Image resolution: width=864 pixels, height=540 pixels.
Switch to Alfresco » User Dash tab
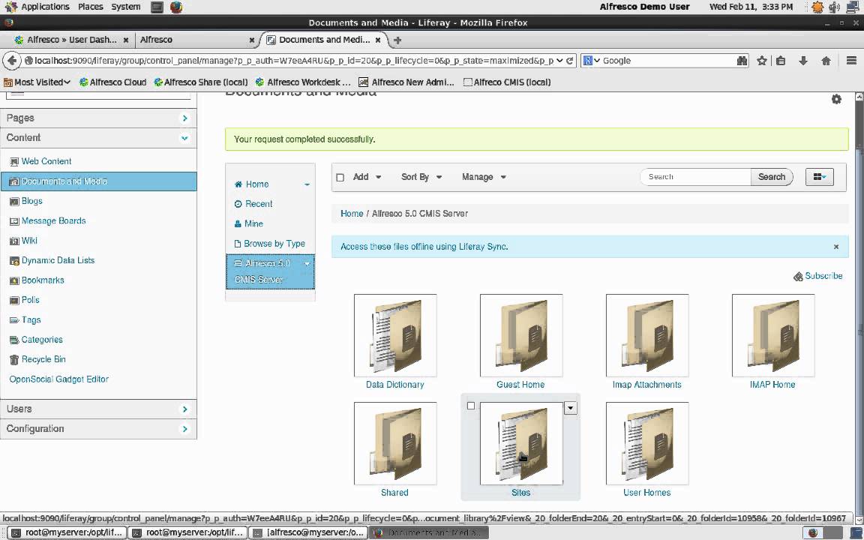coord(71,40)
